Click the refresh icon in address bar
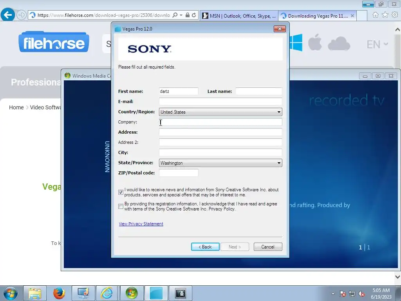The height and width of the screenshot is (301, 401). point(194,15)
